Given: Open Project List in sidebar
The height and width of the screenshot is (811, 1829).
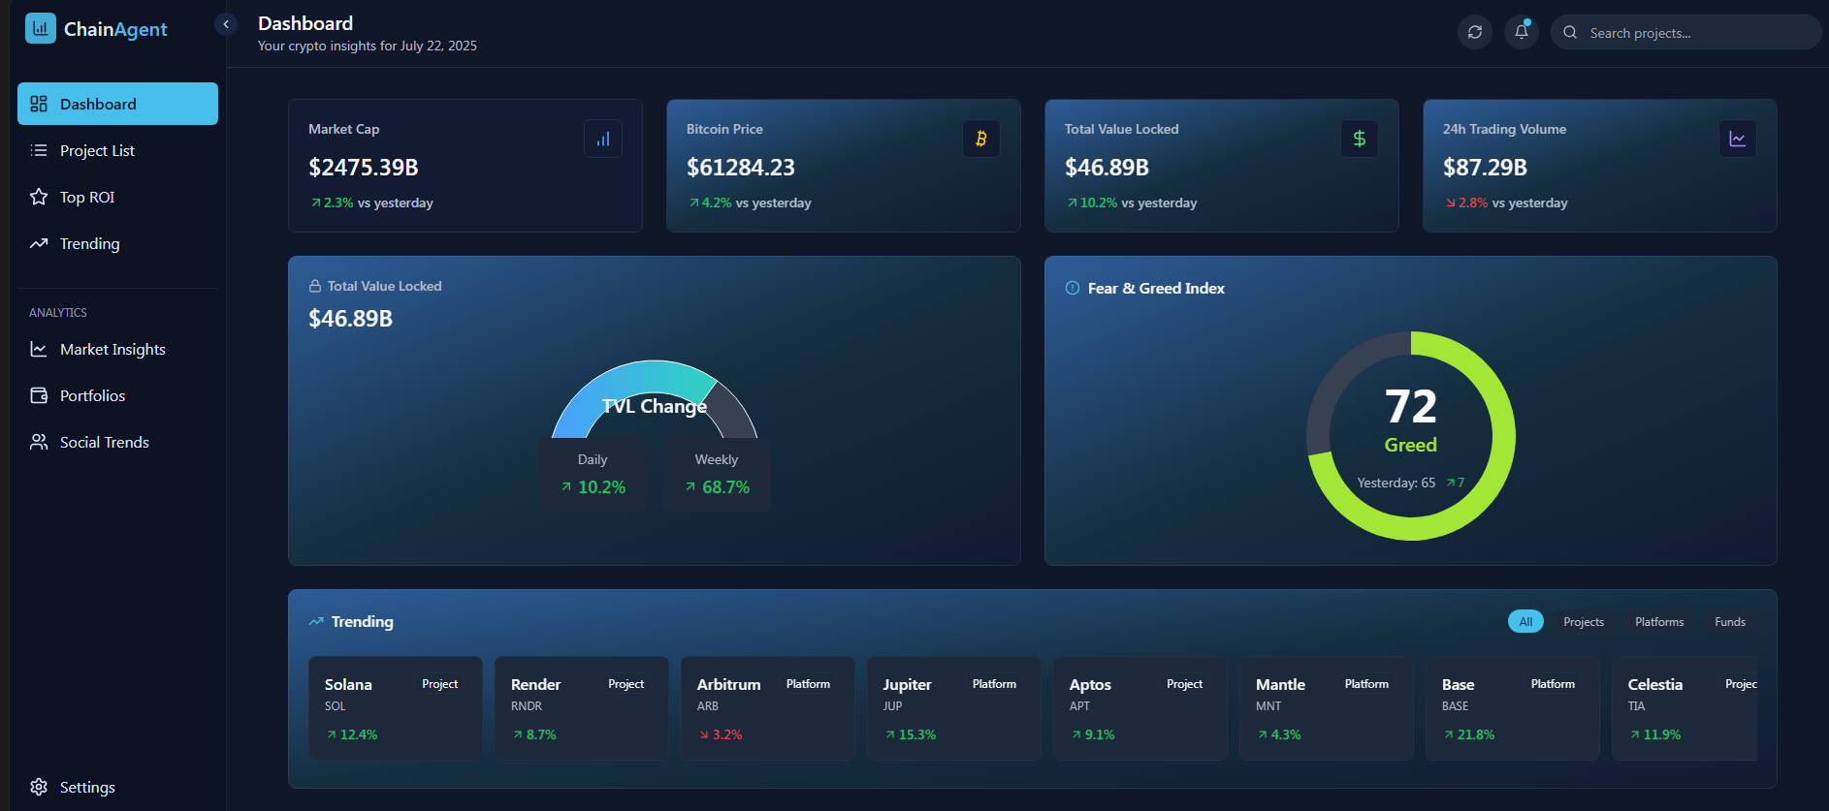Looking at the screenshot, I should (97, 150).
